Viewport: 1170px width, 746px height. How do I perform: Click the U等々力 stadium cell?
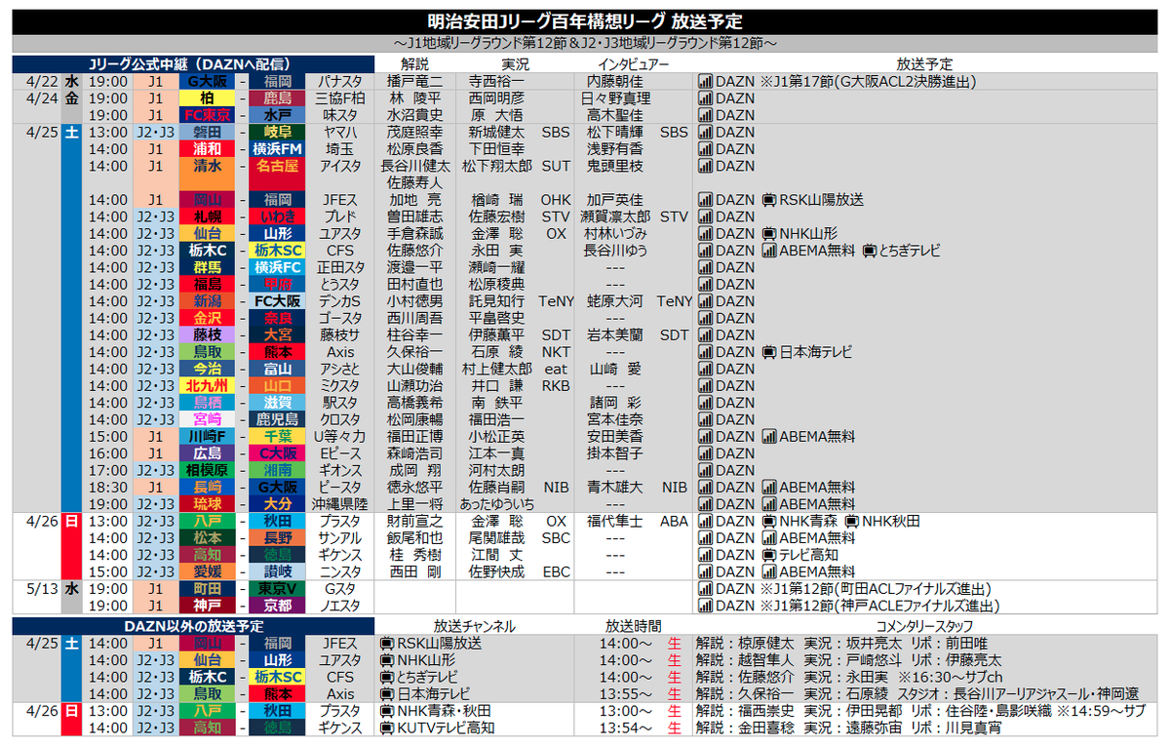pos(340,437)
